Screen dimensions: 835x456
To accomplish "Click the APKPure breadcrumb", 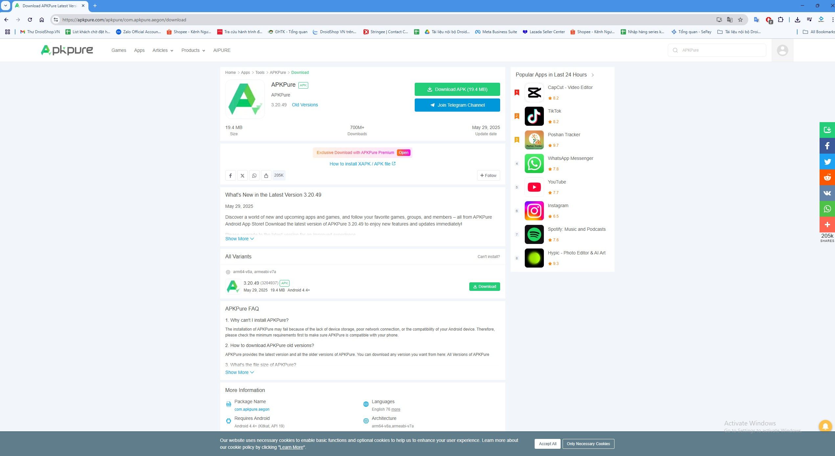I will point(278,73).
